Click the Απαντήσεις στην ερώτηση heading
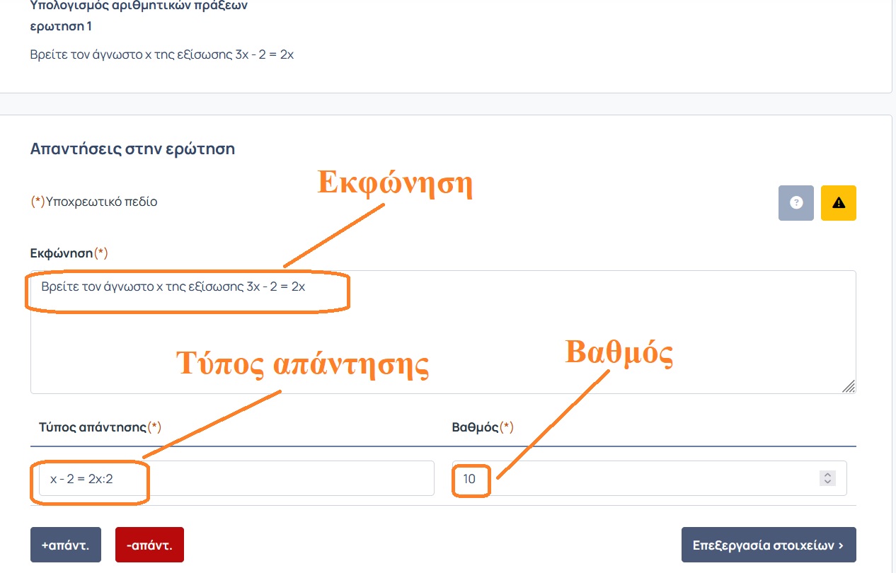The image size is (896, 573). coord(132,149)
